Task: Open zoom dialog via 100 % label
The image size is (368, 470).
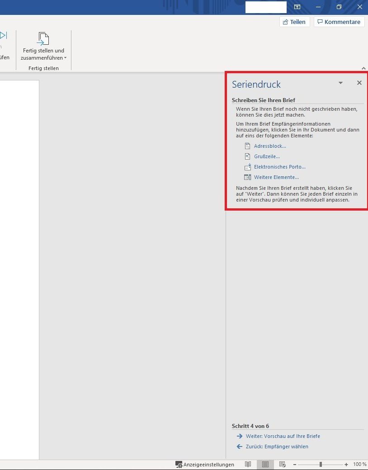Action: coord(359,465)
